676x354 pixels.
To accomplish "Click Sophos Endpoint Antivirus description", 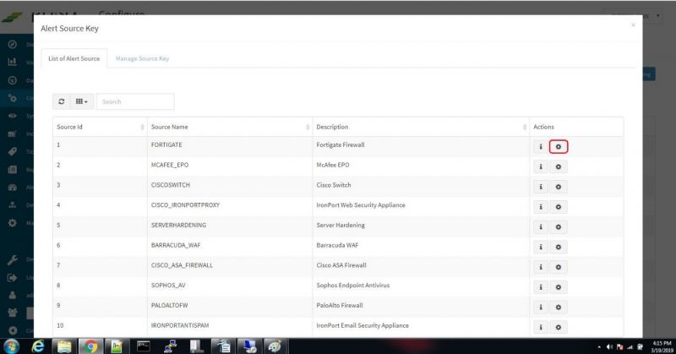I will (353, 285).
